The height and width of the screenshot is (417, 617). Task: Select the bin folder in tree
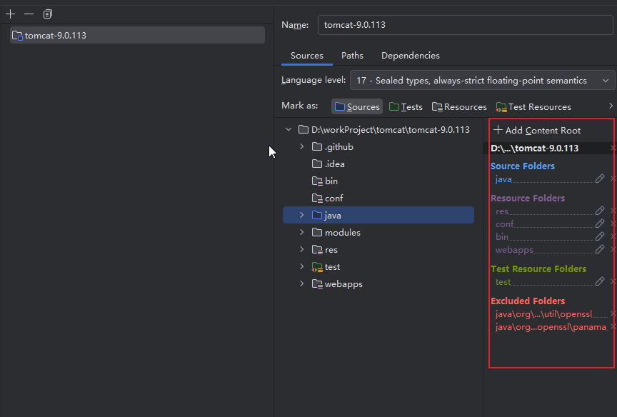[378, 181]
